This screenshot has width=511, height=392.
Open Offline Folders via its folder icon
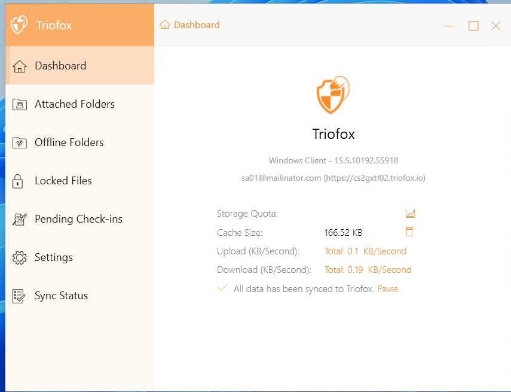pos(20,142)
